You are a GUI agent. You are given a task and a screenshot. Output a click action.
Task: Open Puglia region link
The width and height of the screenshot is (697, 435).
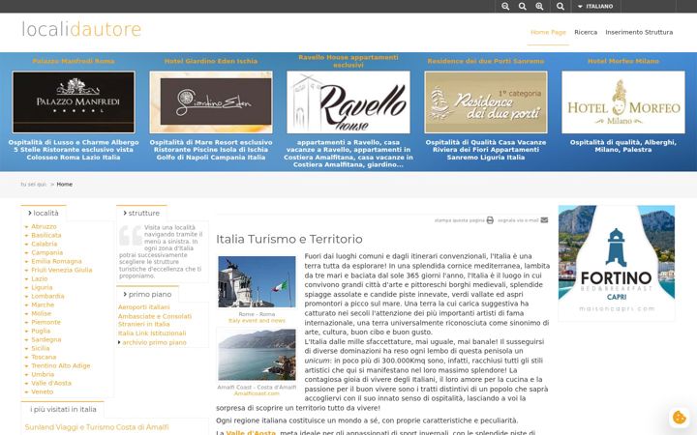[41, 331]
